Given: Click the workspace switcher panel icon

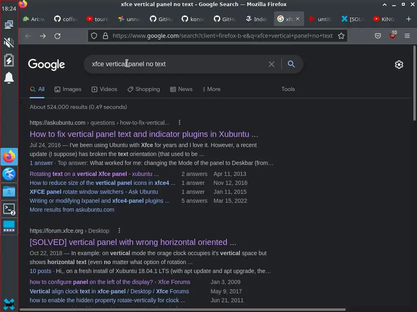Looking at the screenshot, I should pos(9,227).
